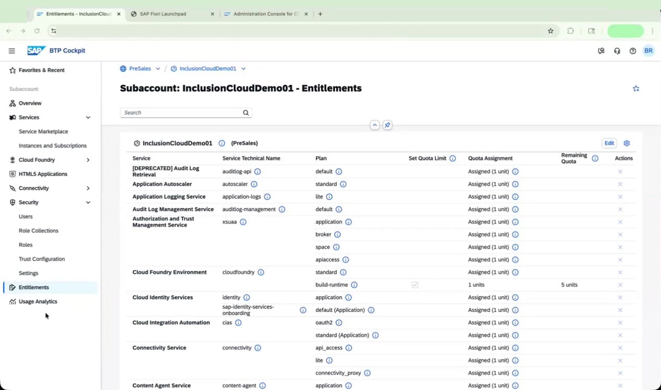The width and height of the screenshot is (661, 390).
Task: Show info for xsuaa technical name
Action: tap(243, 222)
